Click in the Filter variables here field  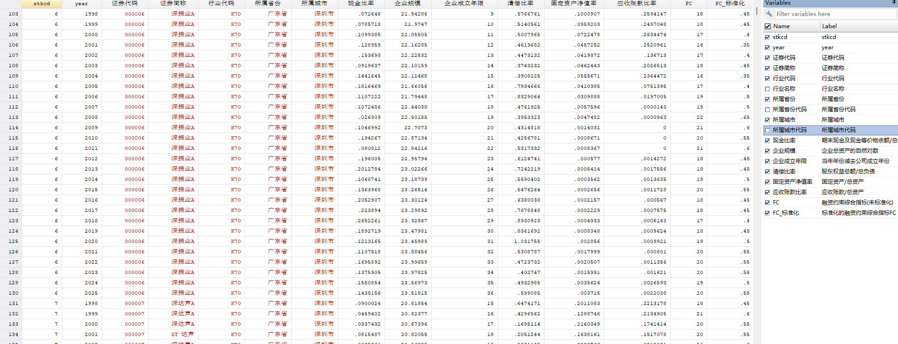point(835,14)
